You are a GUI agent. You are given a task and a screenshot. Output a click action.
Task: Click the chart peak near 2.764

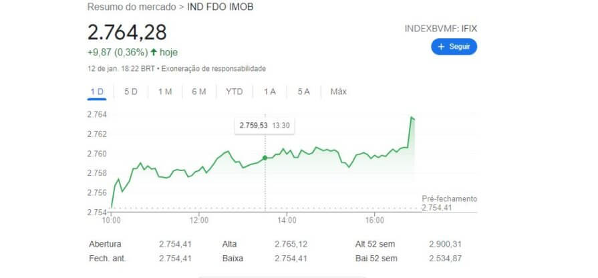pyautogui.click(x=412, y=117)
